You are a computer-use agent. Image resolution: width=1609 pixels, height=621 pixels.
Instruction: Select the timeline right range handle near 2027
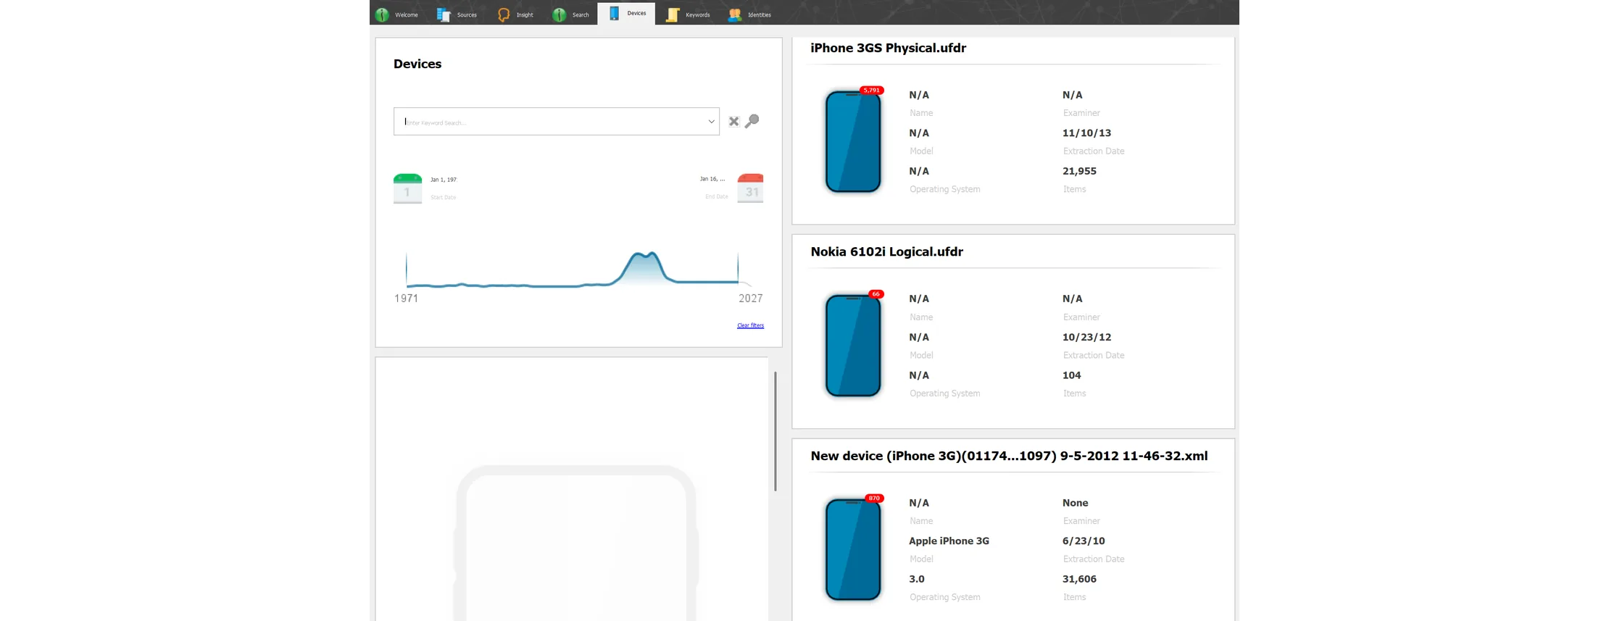(738, 268)
